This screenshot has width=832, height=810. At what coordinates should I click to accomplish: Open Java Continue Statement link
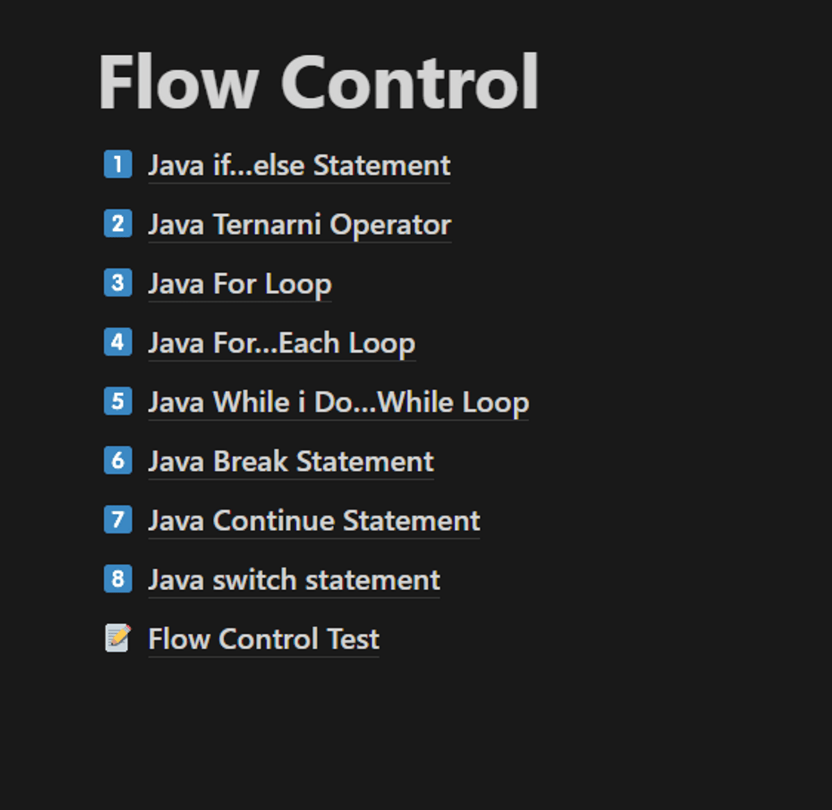click(x=313, y=521)
